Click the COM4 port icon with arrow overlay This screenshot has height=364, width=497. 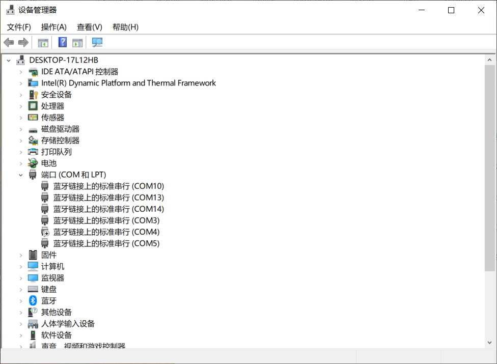pyautogui.click(x=45, y=232)
